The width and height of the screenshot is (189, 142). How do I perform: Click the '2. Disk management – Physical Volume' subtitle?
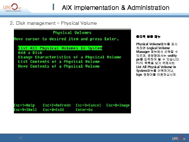[x=53, y=23]
